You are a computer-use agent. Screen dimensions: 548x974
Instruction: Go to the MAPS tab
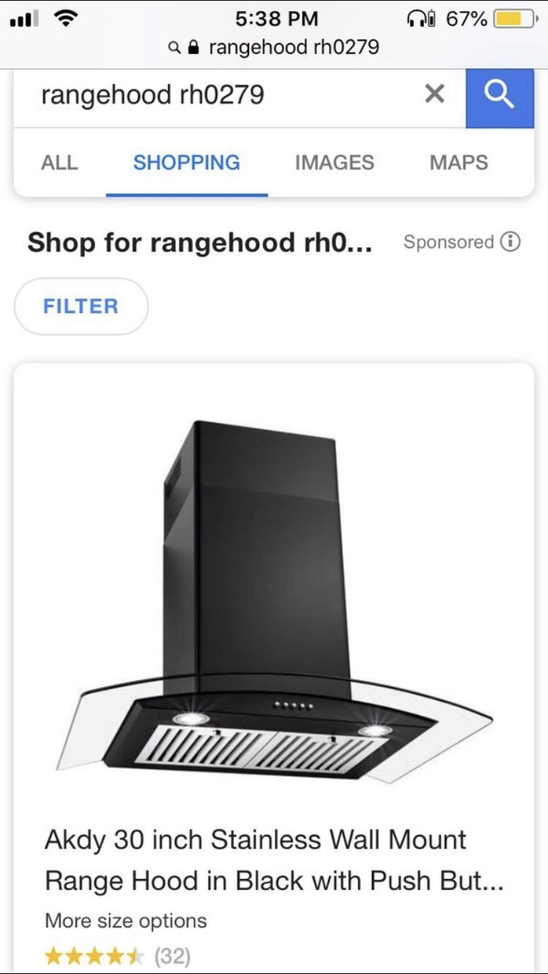[x=459, y=162]
